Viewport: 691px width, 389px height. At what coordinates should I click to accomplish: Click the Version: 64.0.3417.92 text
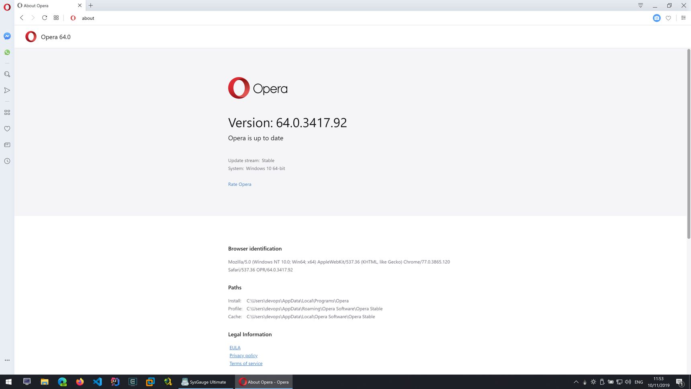click(287, 123)
